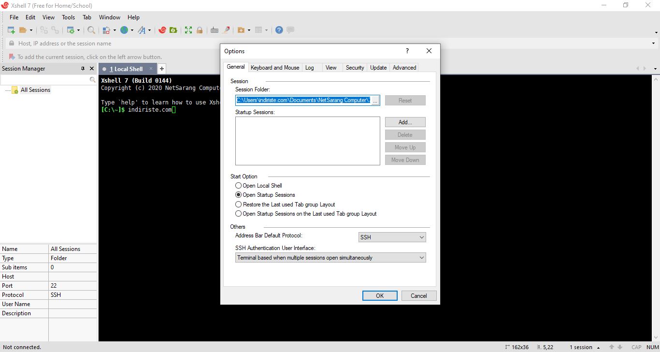This screenshot has width=660, height=352.
Task: Browse session folder with ... button
Action: click(x=375, y=101)
